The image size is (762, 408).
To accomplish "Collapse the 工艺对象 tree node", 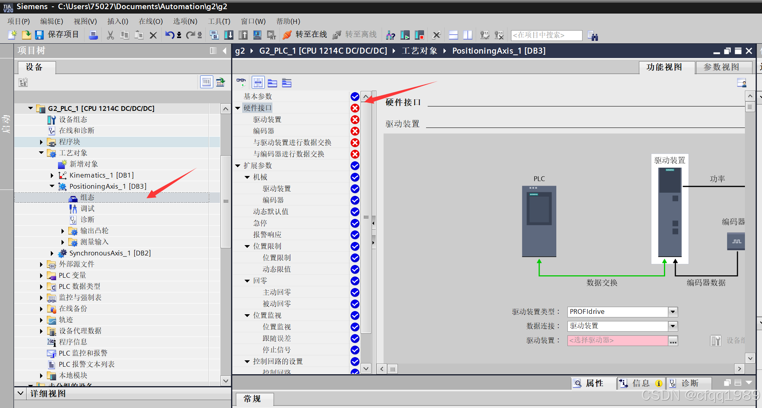I will tap(41, 153).
